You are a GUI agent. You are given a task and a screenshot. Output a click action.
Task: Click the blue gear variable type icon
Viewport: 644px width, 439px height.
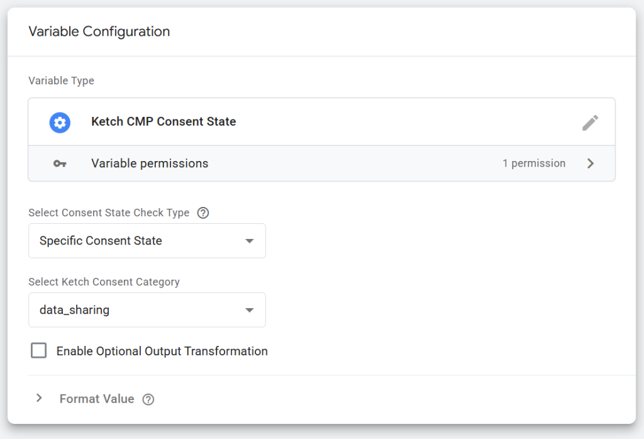pyautogui.click(x=60, y=123)
